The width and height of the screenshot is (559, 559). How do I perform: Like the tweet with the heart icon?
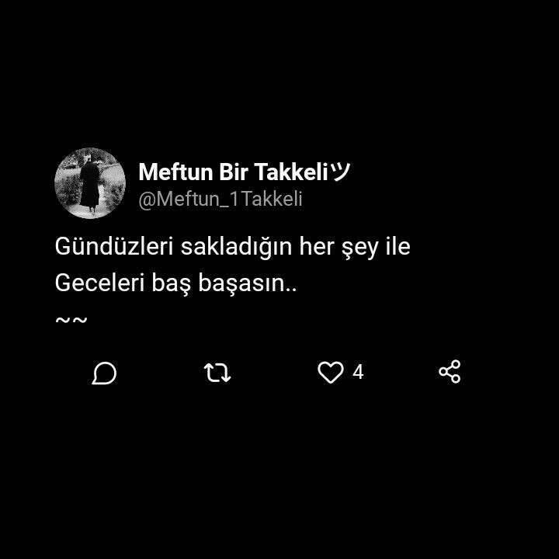point(331,372)
